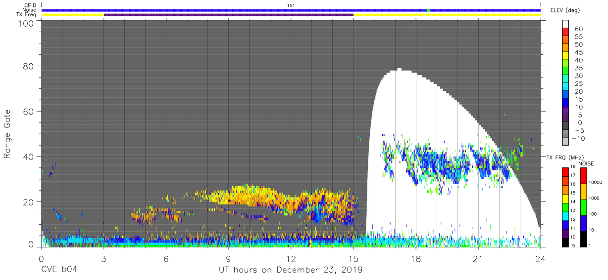Viewport: 608px width, 280px height.
Task: Click the UT hours on December 23, 2019 title
Action: coord(291,270)
